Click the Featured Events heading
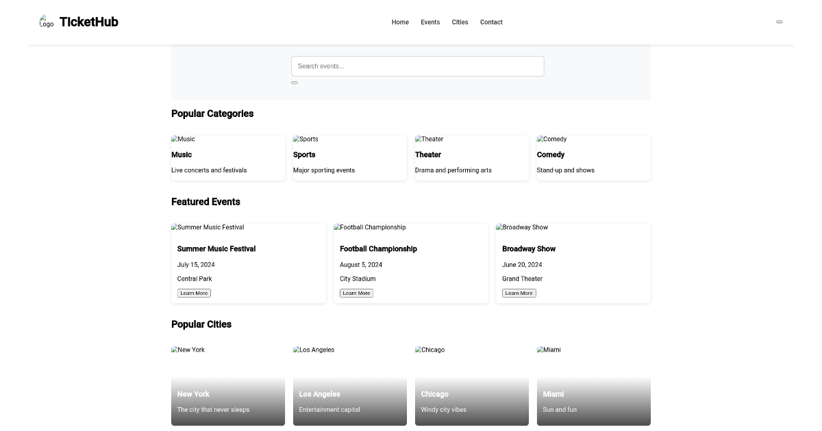The width and height of the screenshot is (822, 431). 206,202
